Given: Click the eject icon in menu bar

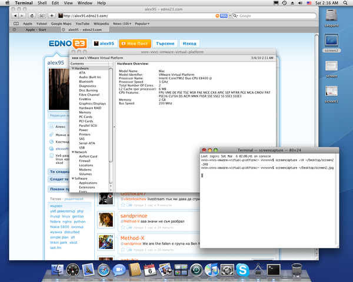Looking at the screenshot, I should click(x=292, y=3).
